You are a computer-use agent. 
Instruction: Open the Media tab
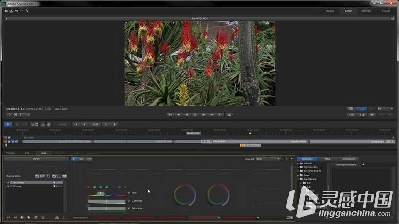[x=329, y=11]
